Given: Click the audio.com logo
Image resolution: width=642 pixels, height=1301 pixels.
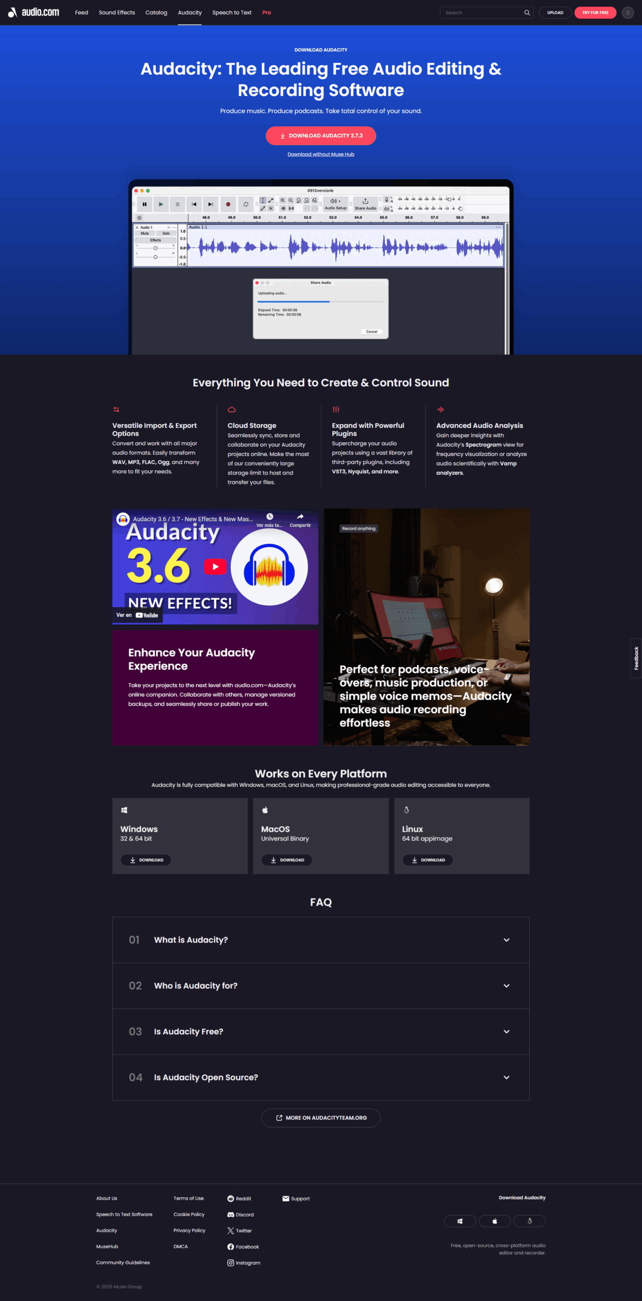Looking at the screenshot, I should (34, 12).
